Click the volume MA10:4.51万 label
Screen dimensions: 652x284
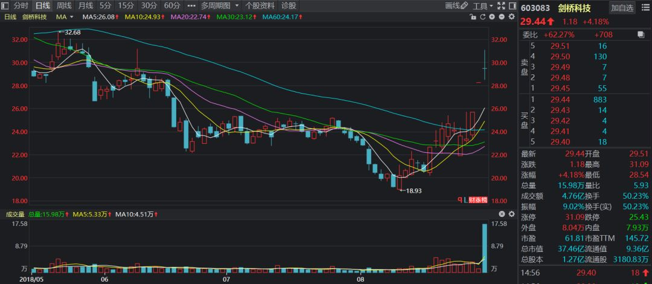coord(136,215)
